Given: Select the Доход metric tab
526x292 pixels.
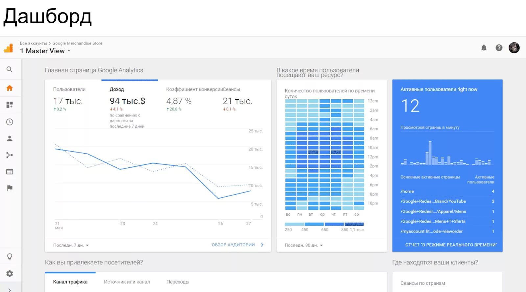Looking at the screenshot, I should 117,89.
